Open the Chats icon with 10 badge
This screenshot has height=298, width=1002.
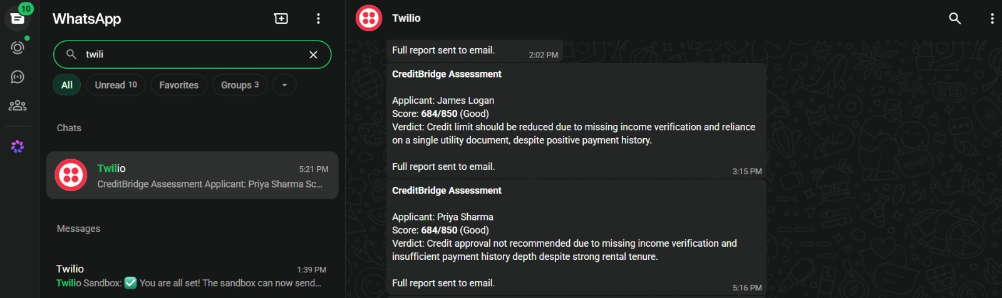click(x=18, y=17)
